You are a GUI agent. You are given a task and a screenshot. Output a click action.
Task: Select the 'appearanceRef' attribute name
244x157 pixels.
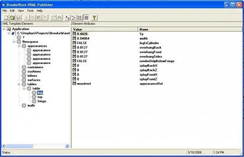click(151, 83)
